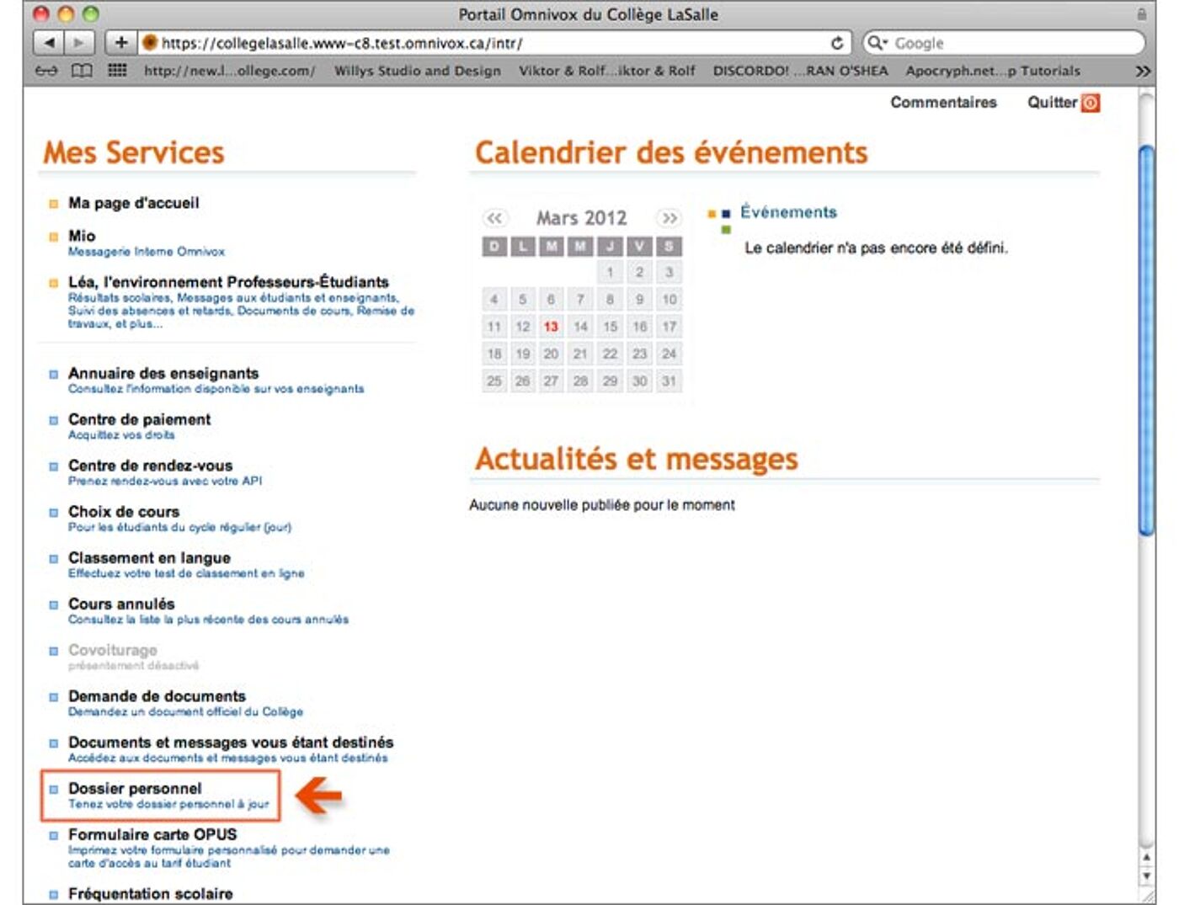Screen dimensions: 1179x905
Task: Open the Top Sites grid icon
Action: 117,71
